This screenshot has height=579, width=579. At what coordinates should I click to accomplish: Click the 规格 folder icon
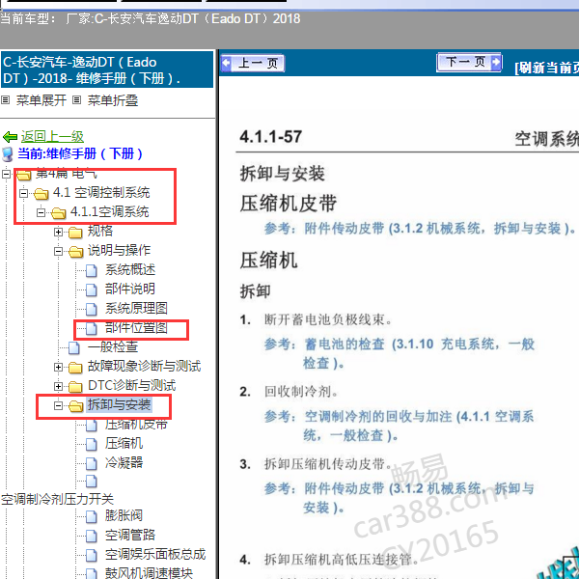pos(75,233)
